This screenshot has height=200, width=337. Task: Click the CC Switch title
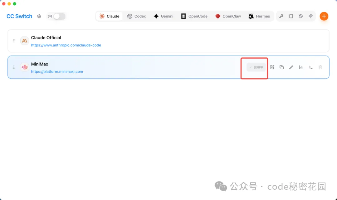(x=19, y=16)
